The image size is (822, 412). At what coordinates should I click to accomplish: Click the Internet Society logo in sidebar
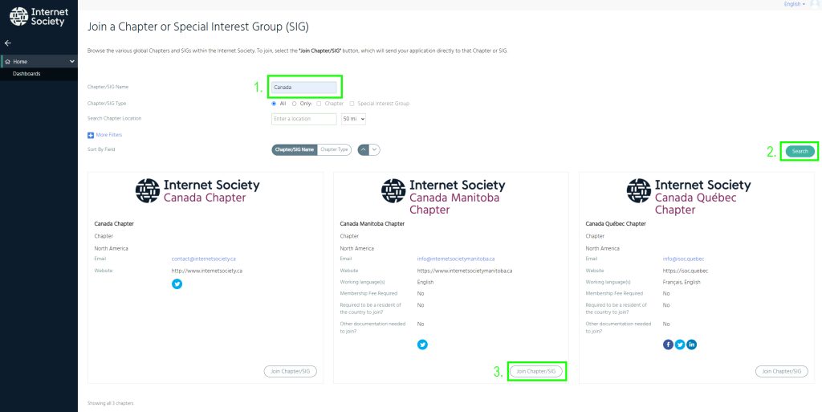(37, 17)
